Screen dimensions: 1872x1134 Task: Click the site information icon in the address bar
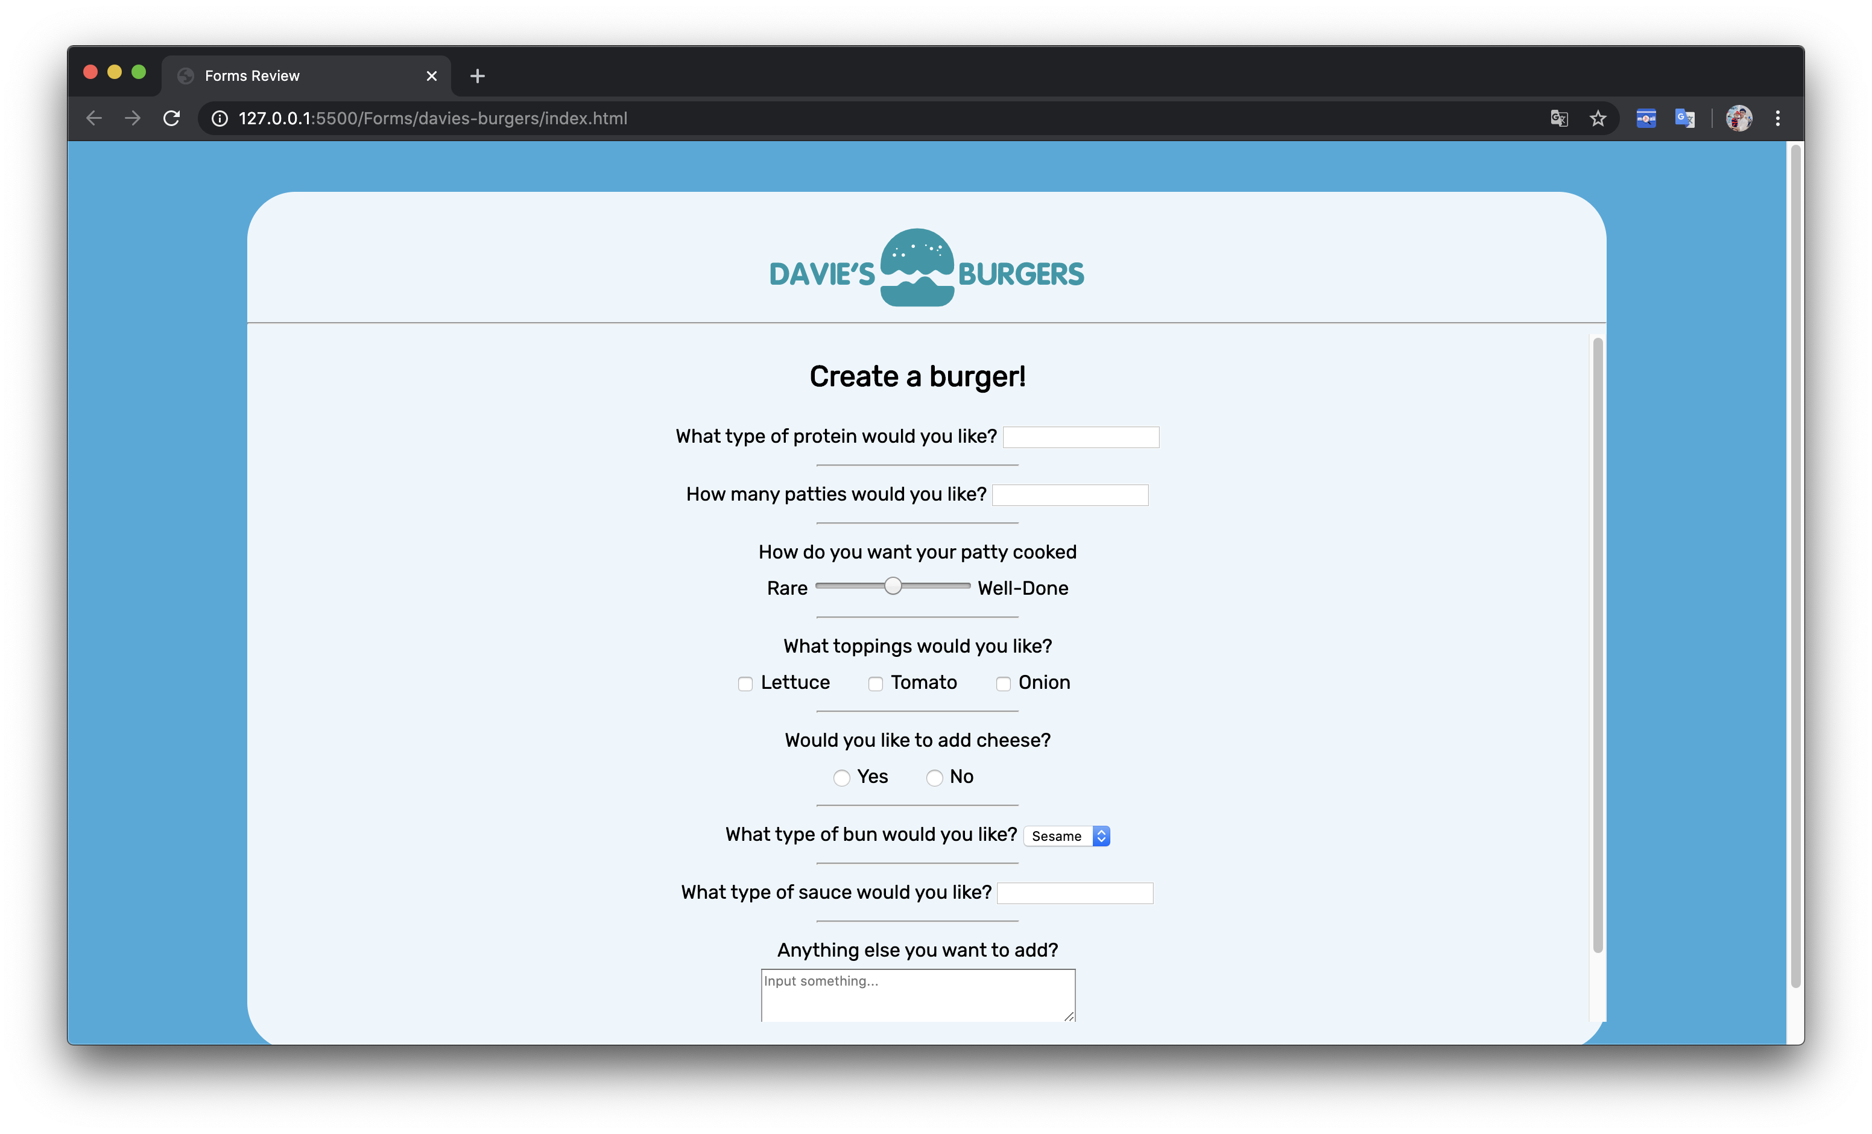(x=220, y=119)
